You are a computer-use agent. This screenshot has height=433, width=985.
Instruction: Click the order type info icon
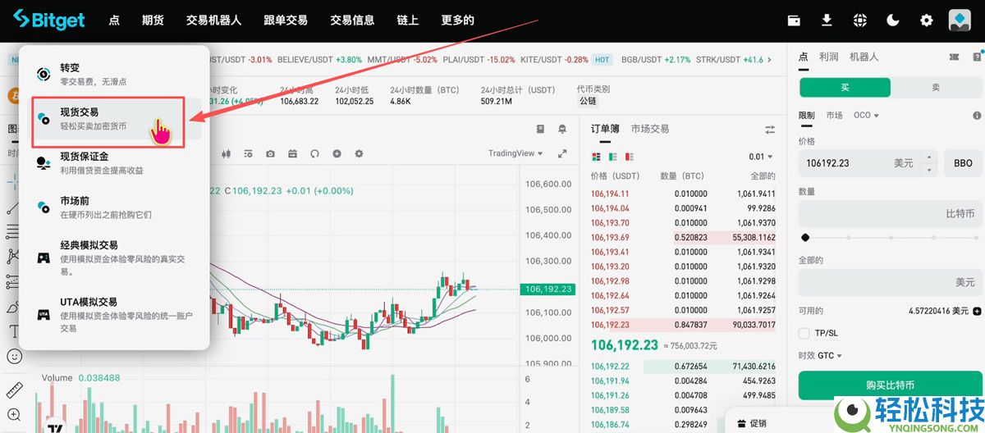[977, 116]
